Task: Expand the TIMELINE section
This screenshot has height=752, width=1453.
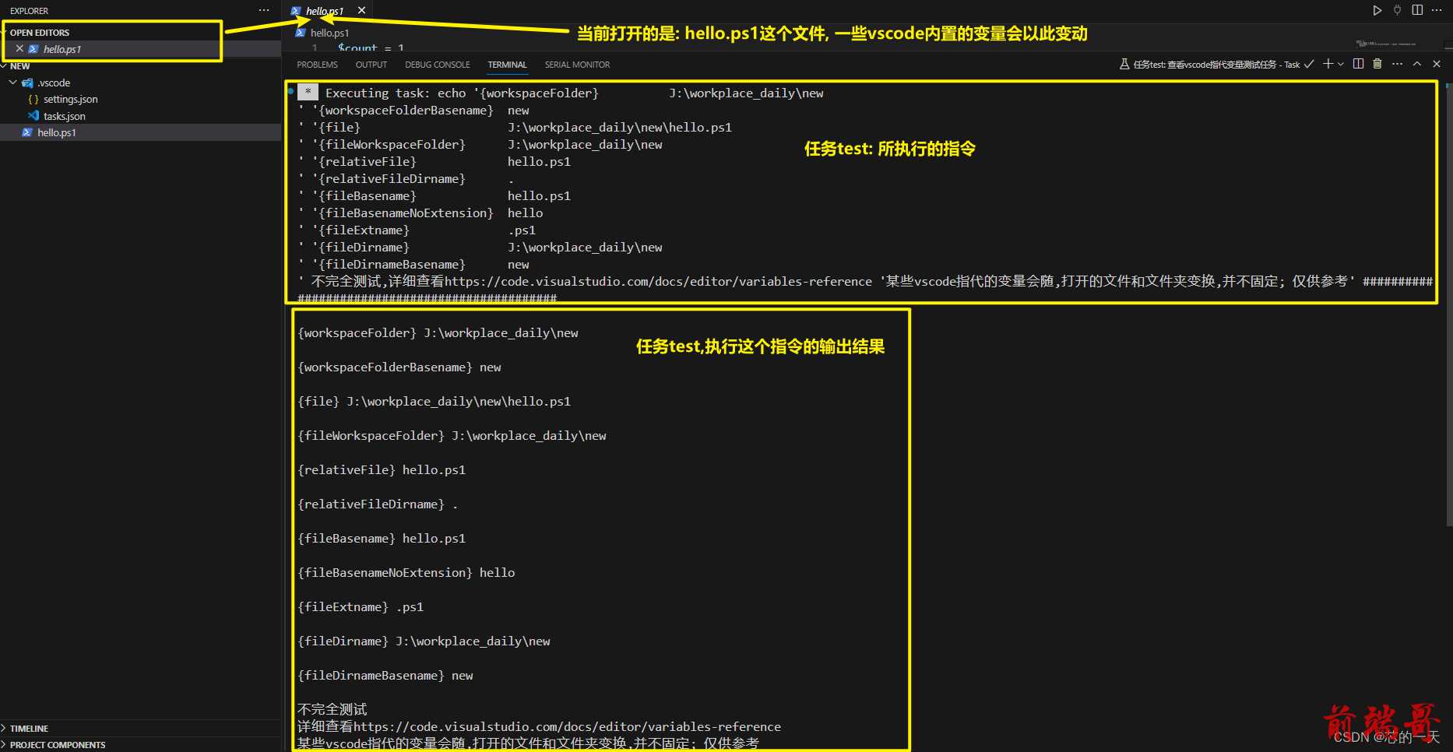Action: [140, 728]
